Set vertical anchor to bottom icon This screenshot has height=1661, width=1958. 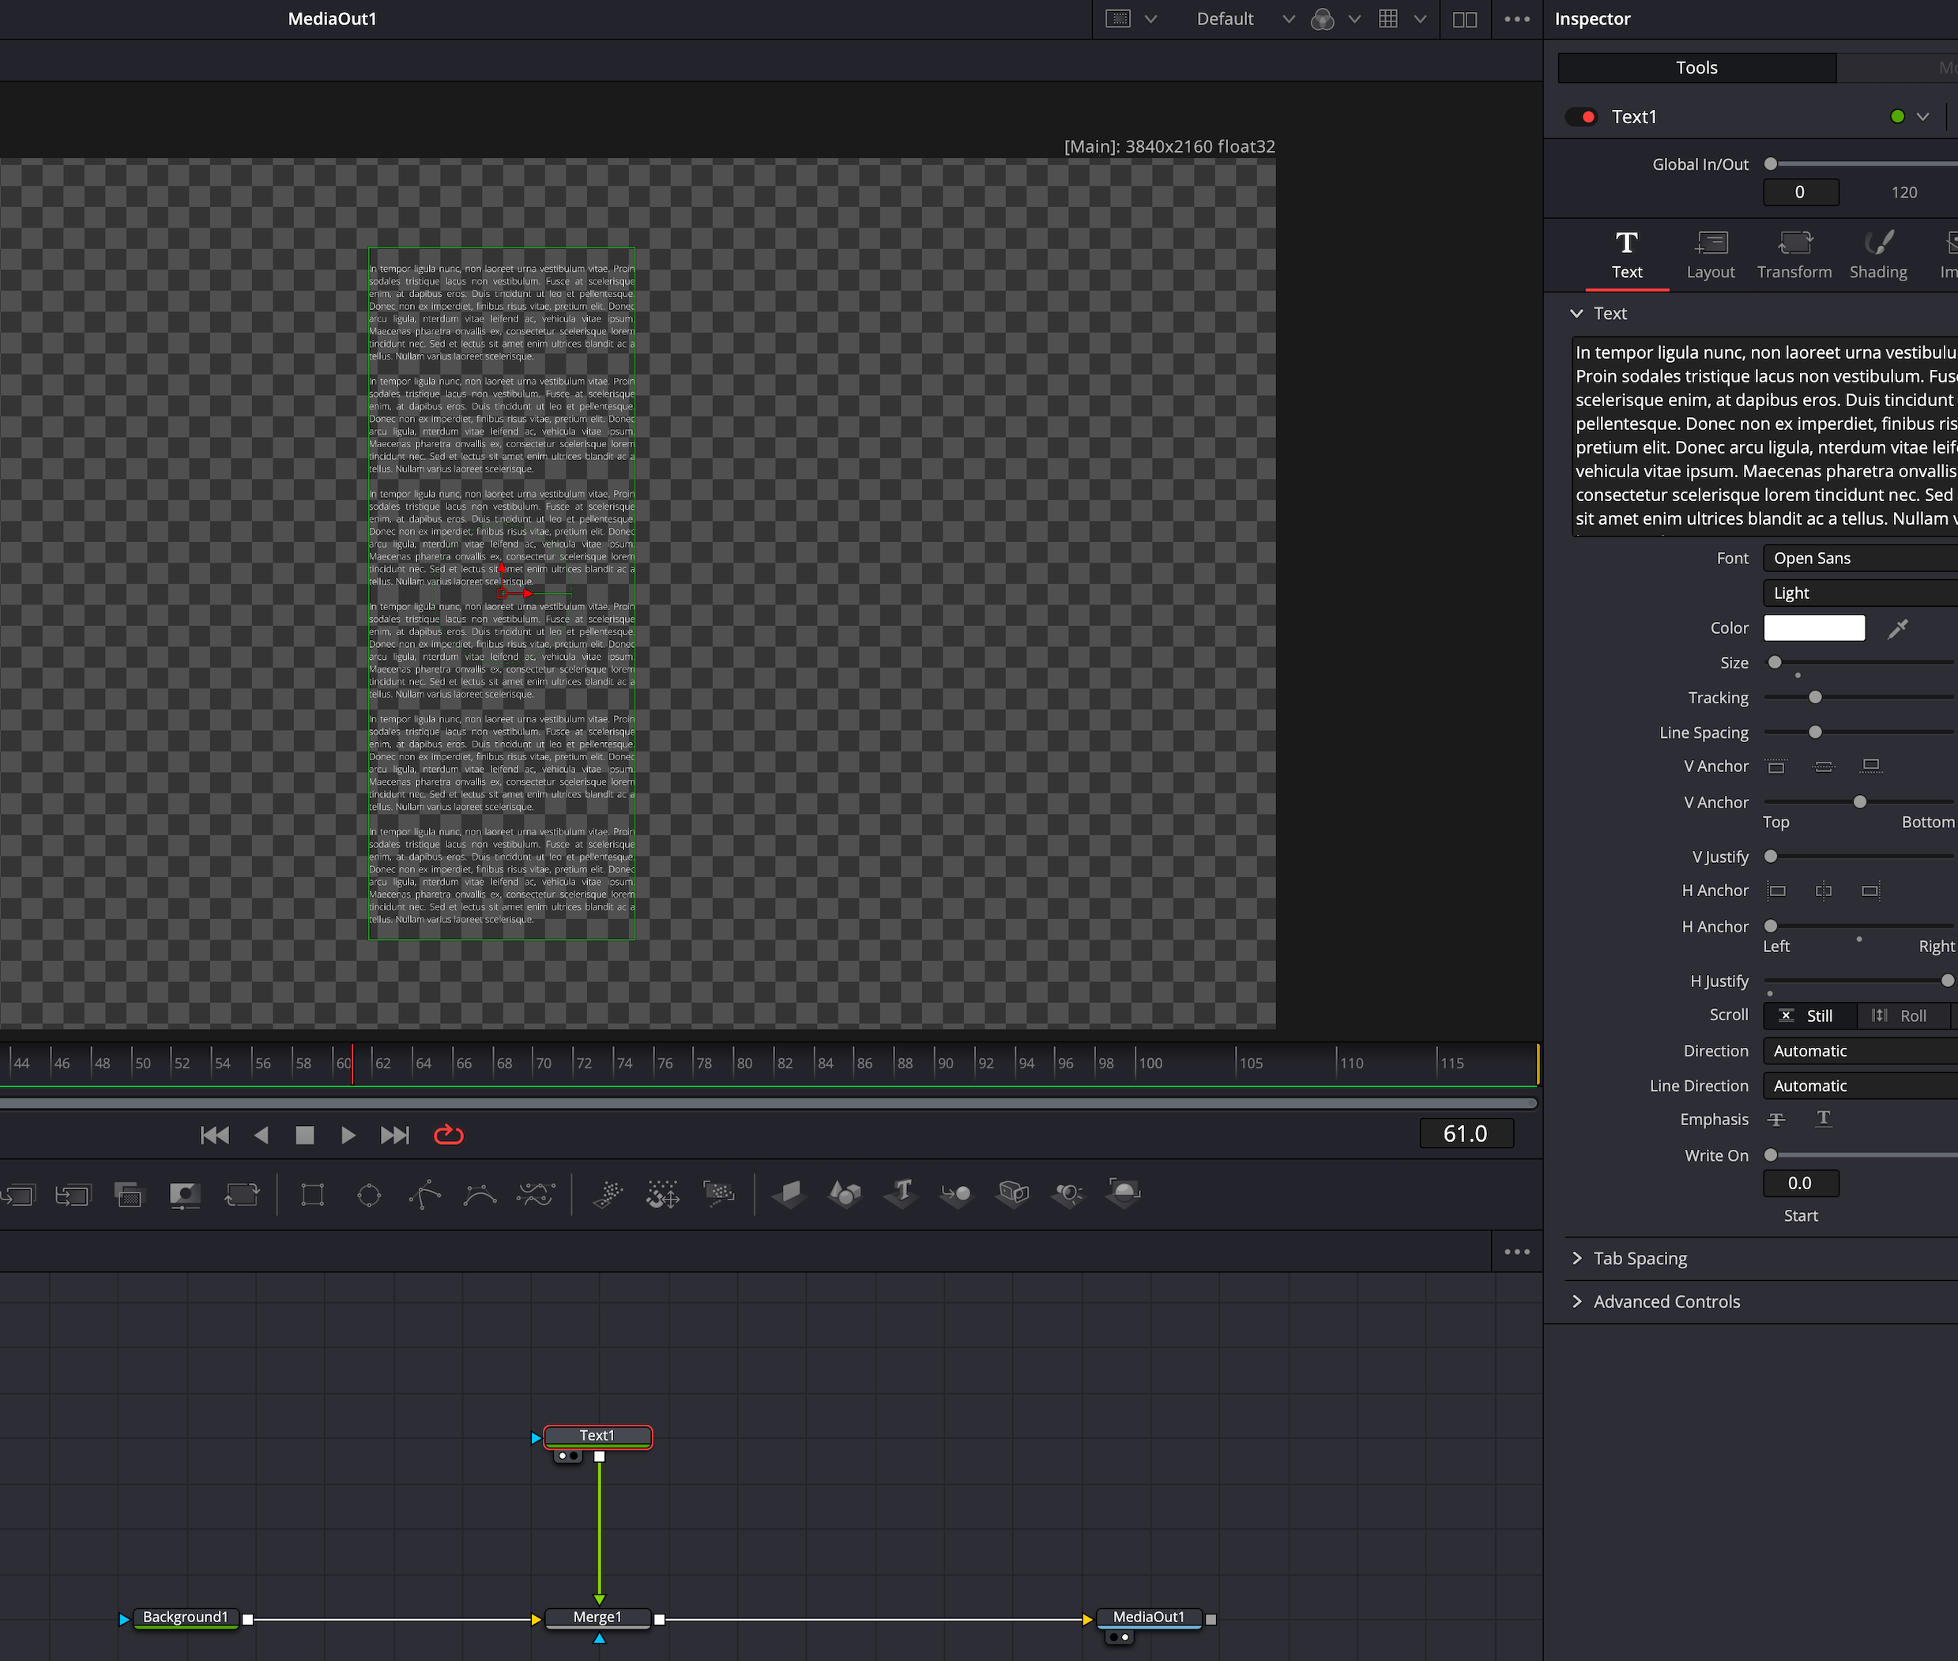pos(1871,766)
